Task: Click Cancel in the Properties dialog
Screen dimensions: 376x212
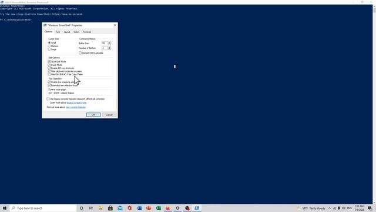Action: (109, 115)
